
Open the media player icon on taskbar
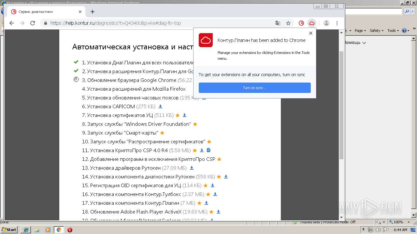(x=48, y=230)
